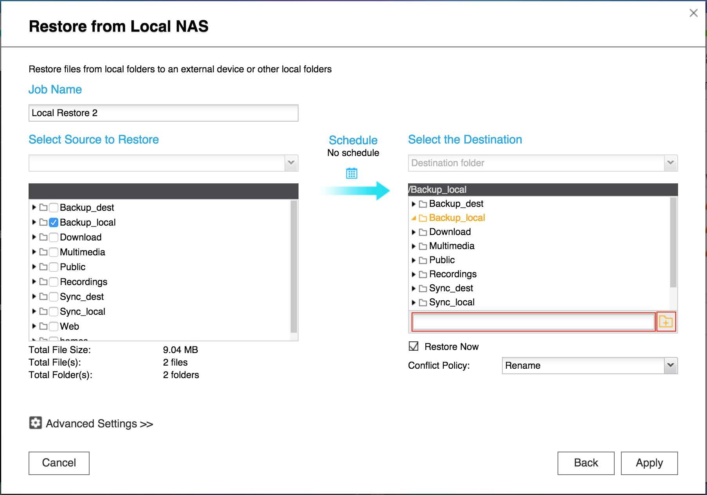Click the Backup_dest folder icon in source tree

pyautogui.click(x=44, y=207)
